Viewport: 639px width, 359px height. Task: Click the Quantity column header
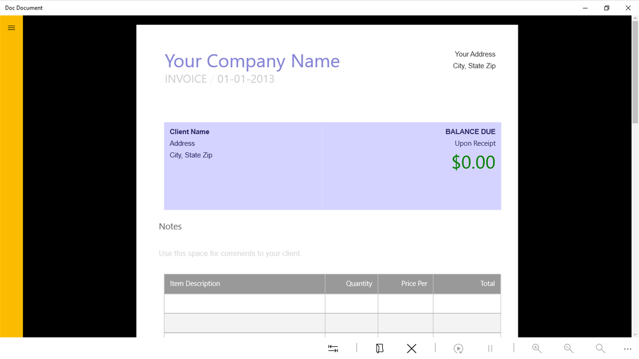359,284
